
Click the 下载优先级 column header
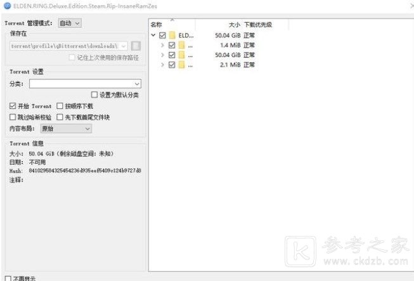tap(258, 25)
